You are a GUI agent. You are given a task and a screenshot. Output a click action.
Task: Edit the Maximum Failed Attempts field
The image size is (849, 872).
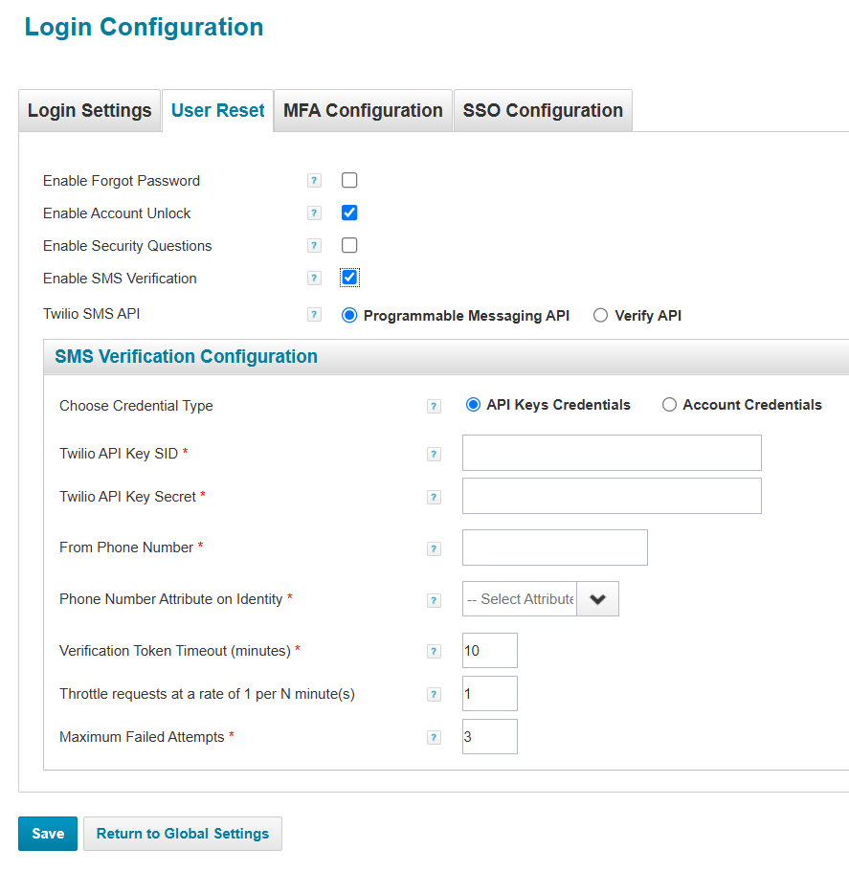click(x=490, y=736)
